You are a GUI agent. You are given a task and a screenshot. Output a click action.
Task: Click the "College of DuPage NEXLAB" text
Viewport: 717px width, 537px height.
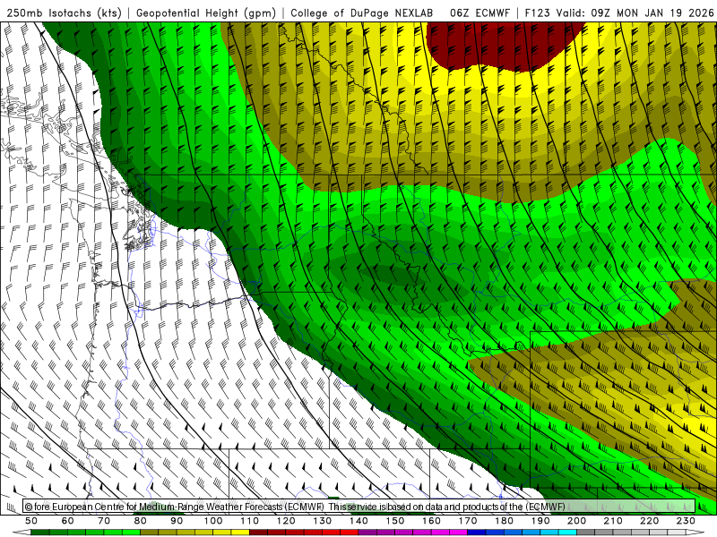pyautogui.click(x=361, y=13)
